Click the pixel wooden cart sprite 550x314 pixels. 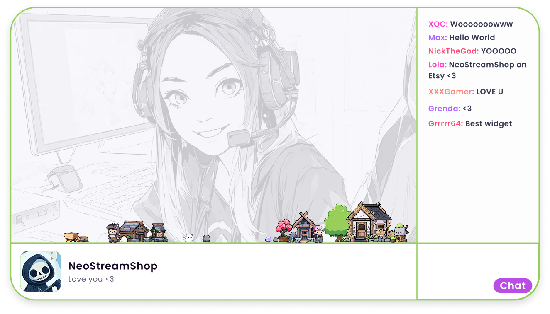71,237
